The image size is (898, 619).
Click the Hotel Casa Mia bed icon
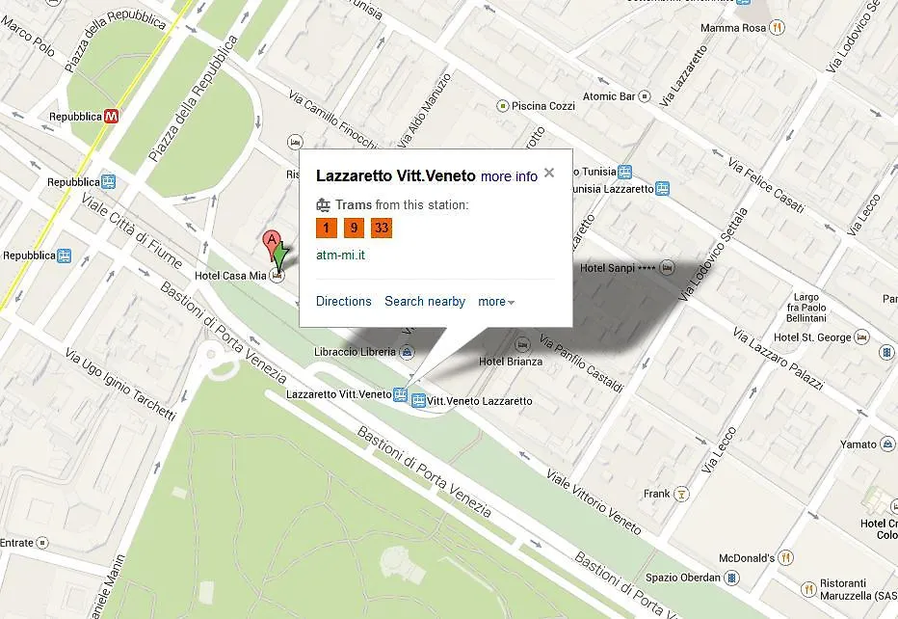(x=277, y=276)
